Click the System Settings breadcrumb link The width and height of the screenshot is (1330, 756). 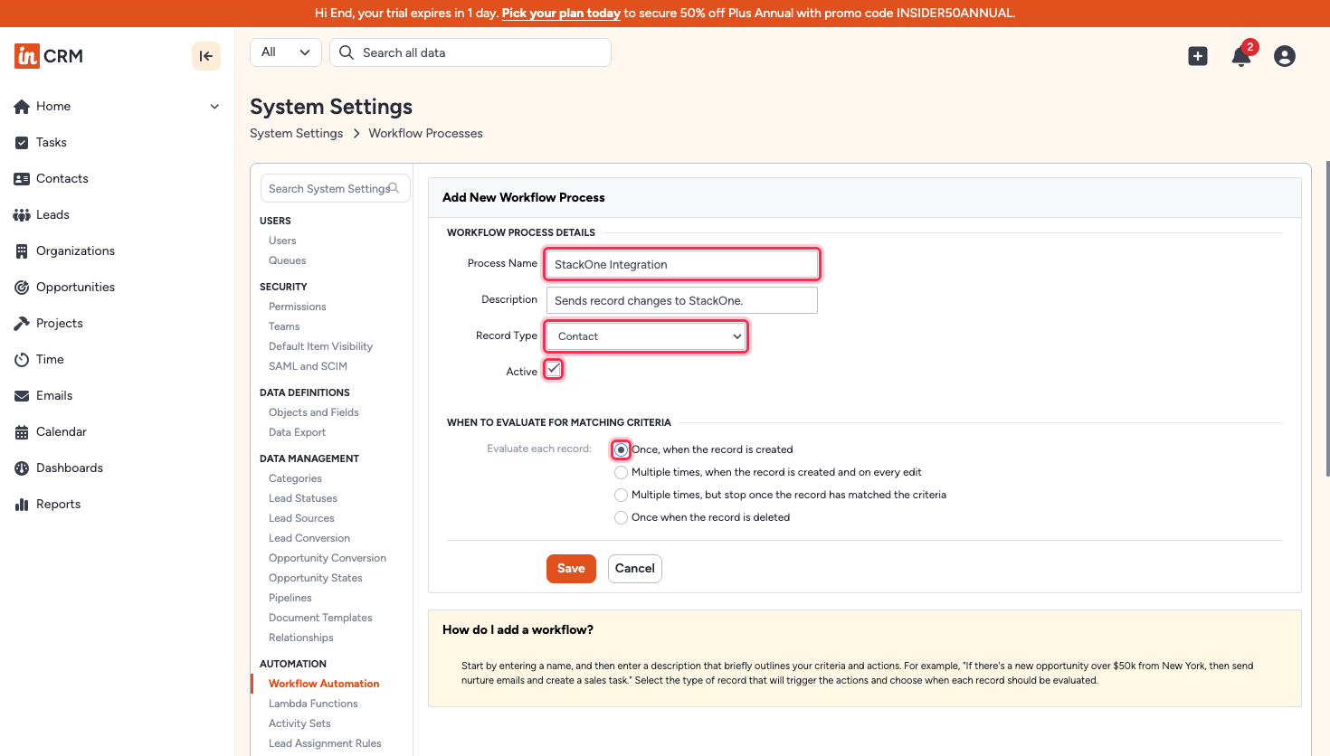pos(297,133)
